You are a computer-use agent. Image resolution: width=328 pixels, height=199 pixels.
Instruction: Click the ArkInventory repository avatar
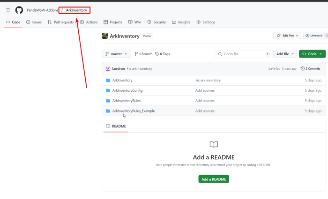point(105,36)
